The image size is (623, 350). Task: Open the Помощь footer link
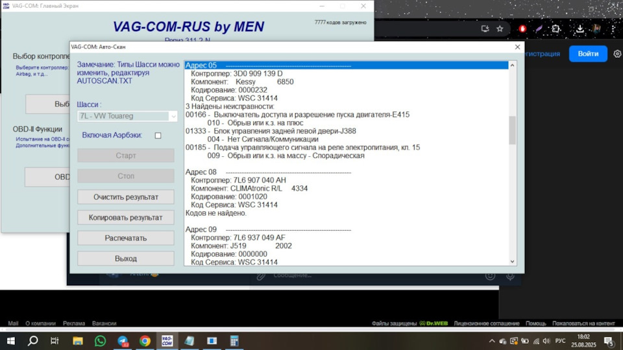click(x=536, y=323)
